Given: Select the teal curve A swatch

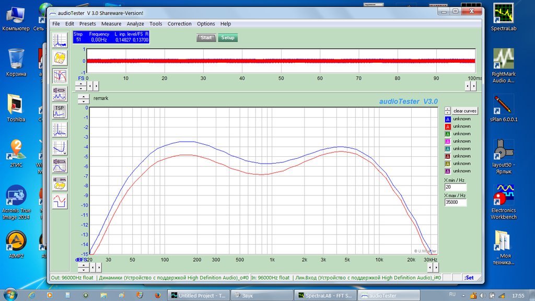Looking at the screenshot, I should point(448,149).
